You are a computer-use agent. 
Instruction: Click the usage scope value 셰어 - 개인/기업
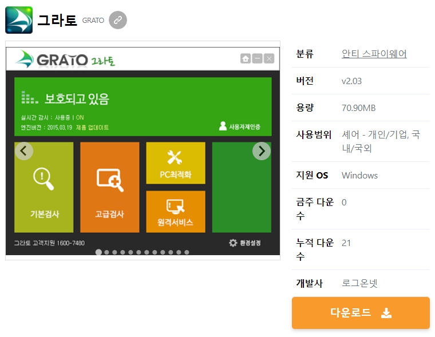click(x=381, y=141)
